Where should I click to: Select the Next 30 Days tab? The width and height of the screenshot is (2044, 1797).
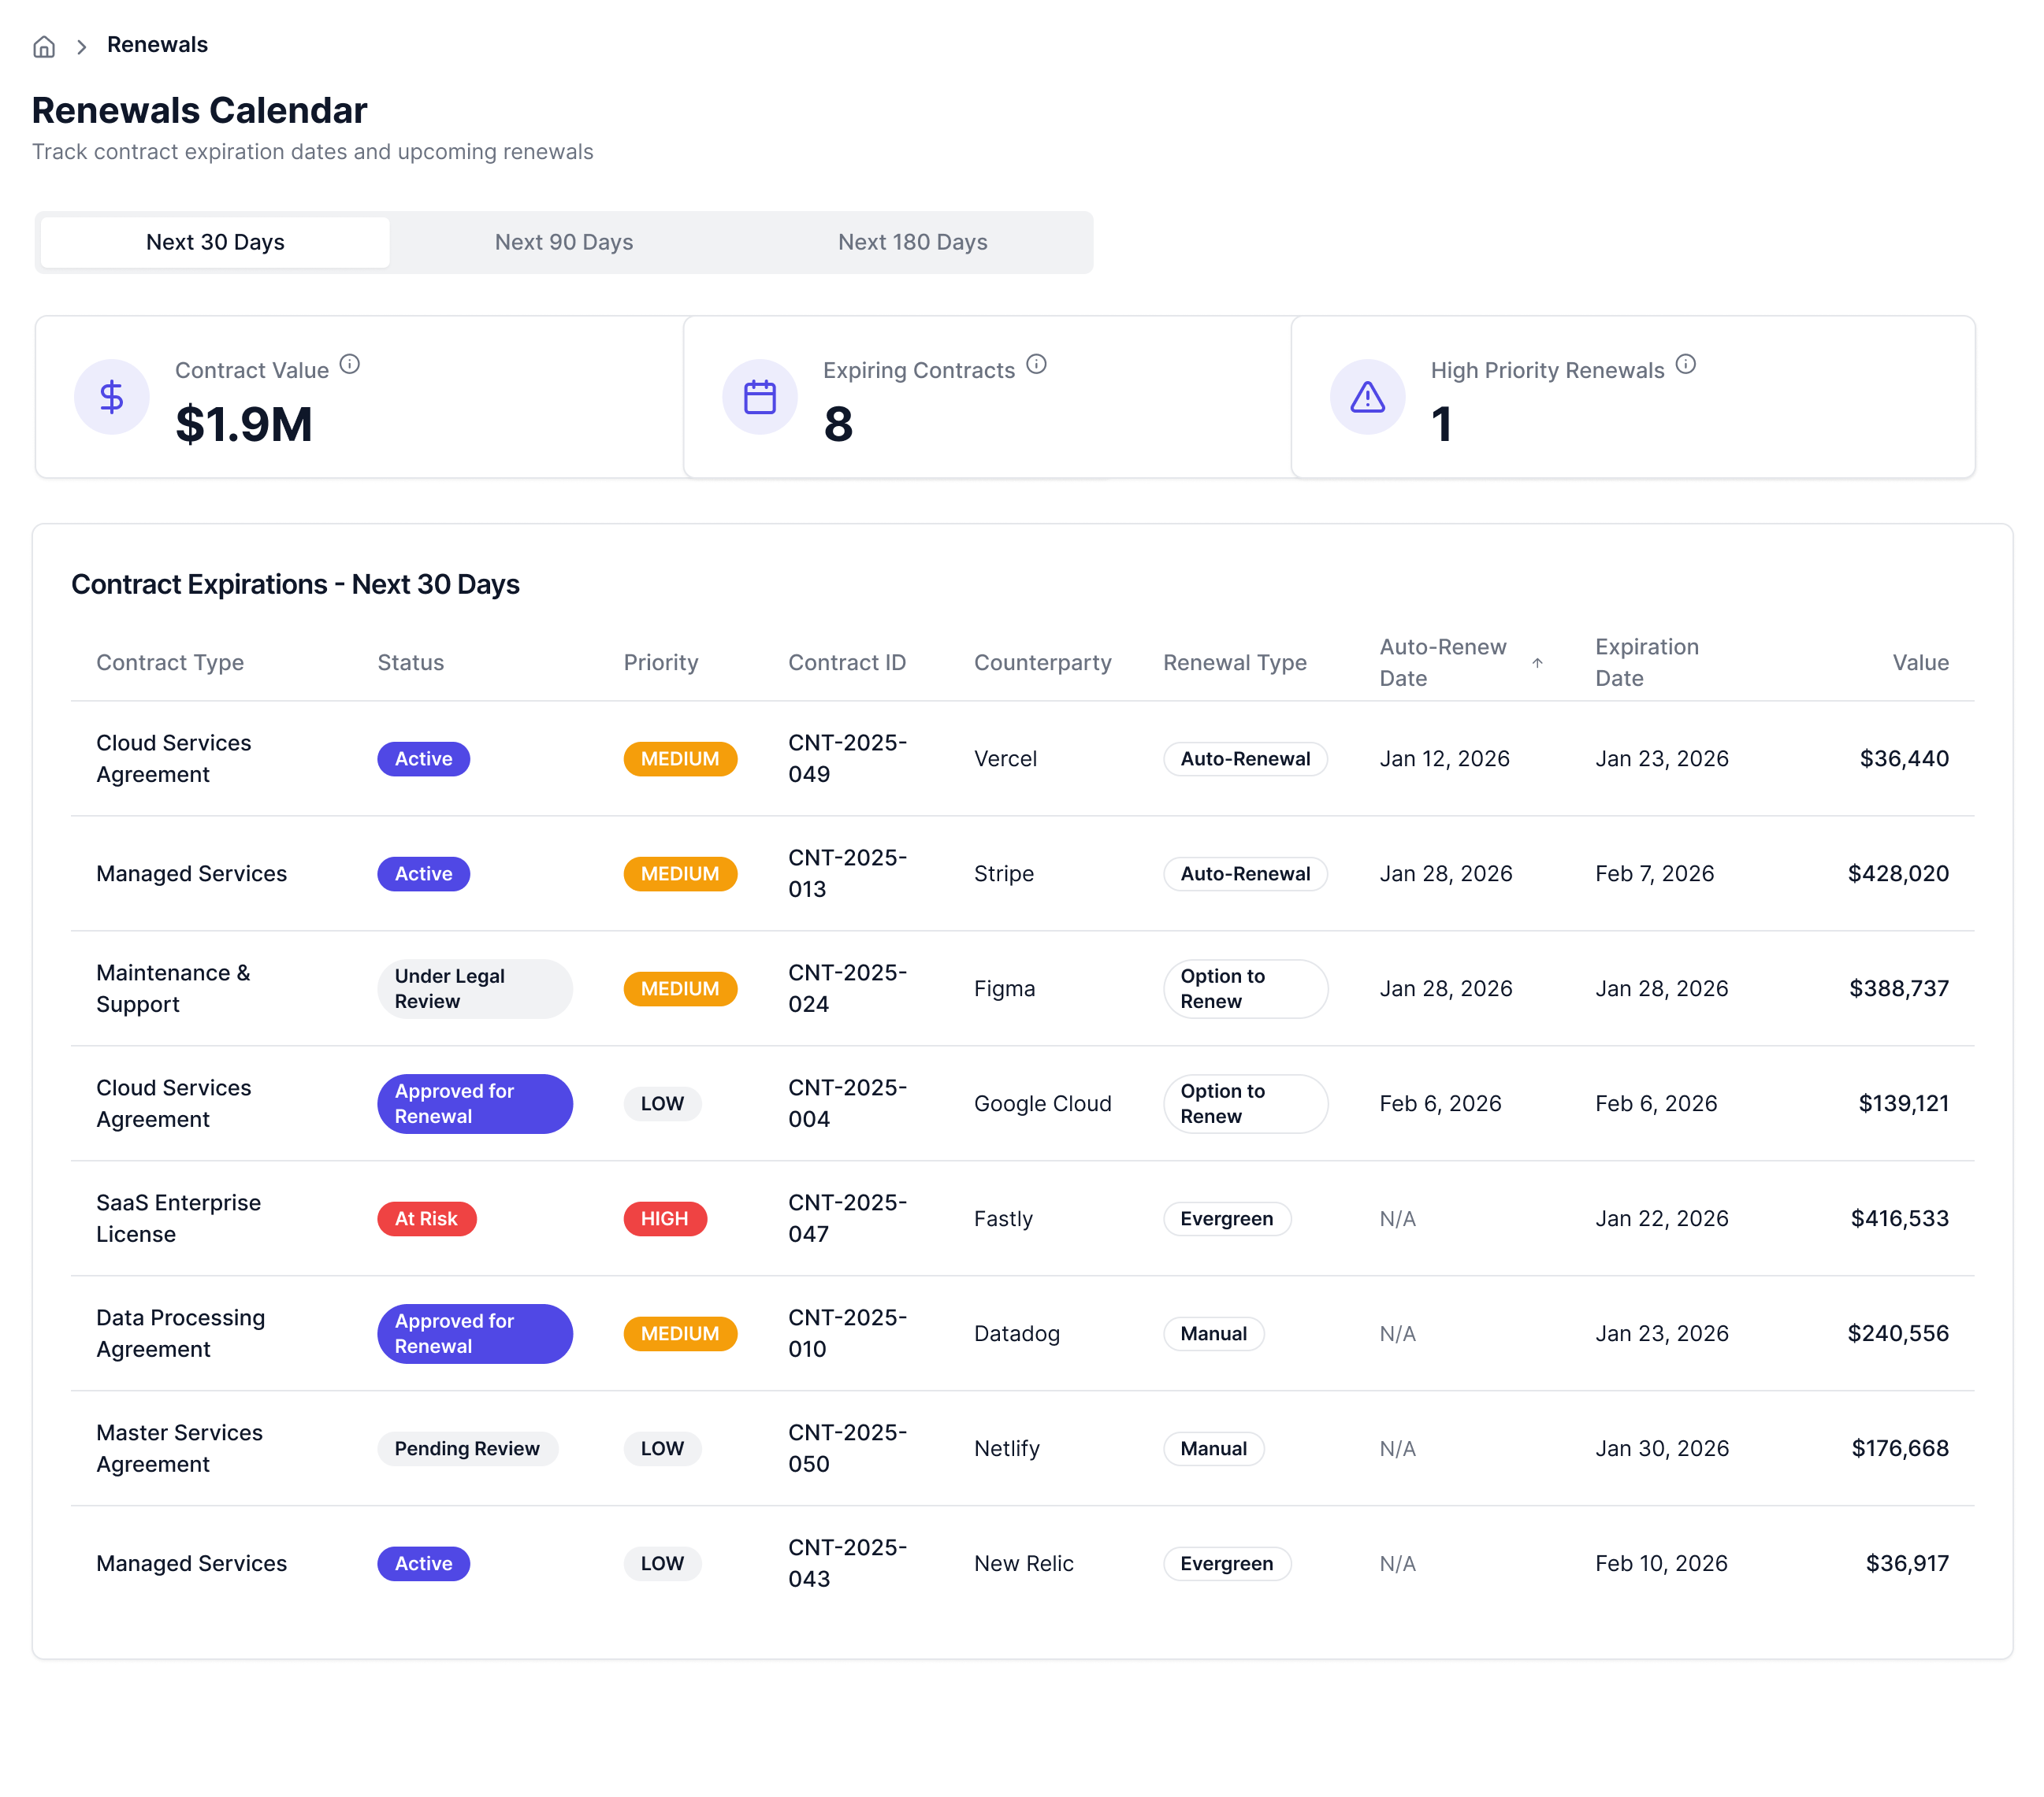(215, 242)
